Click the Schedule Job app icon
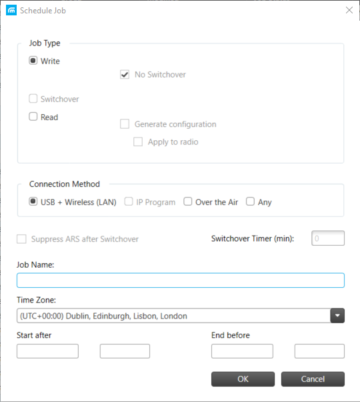The height and width of the screenshot is (402, 360). click(x=11, y=10)
